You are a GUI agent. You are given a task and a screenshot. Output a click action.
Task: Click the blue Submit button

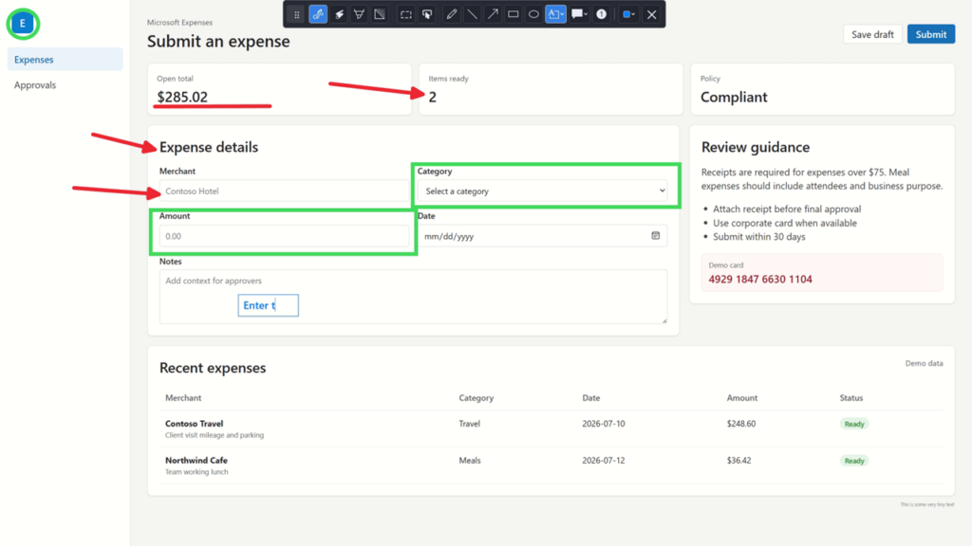(931, 34)
